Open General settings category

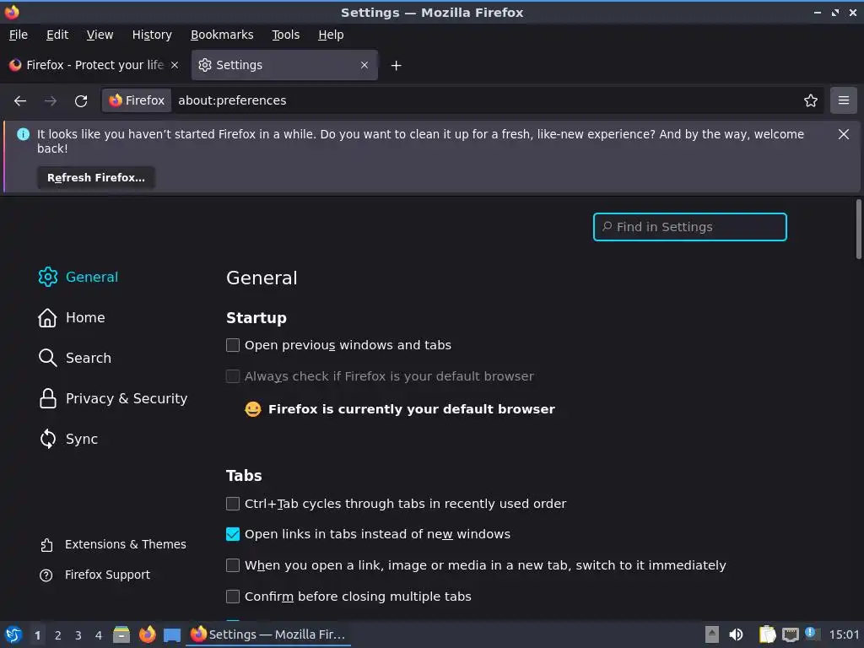[x=78, y=277]
